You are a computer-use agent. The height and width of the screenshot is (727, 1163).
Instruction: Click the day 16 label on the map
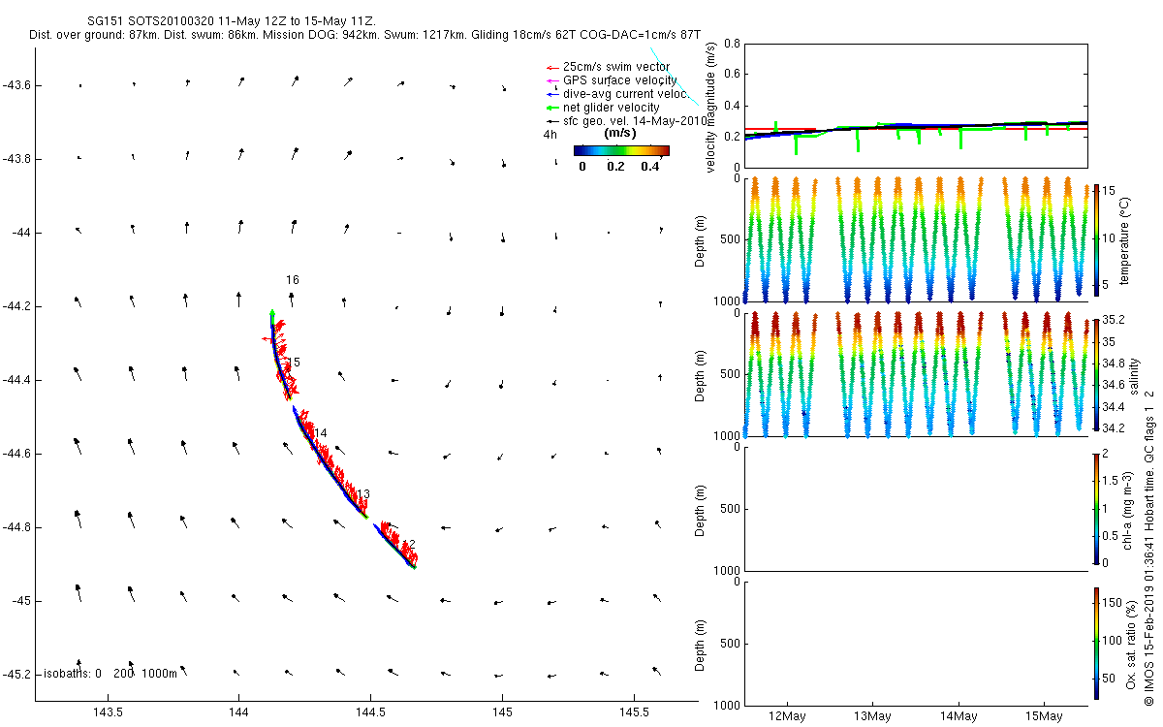[293, 280]
